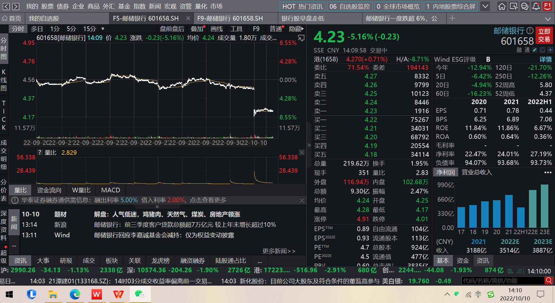Open the 基金 menu
The width and height of the screenshot is (555, 303).
[x=124, y=6]
